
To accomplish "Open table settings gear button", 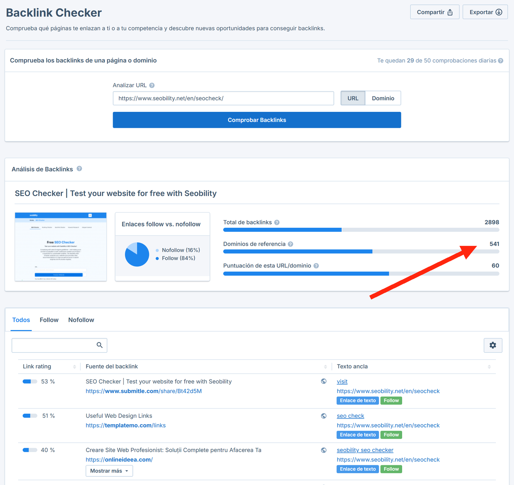I will coord(493,345).
